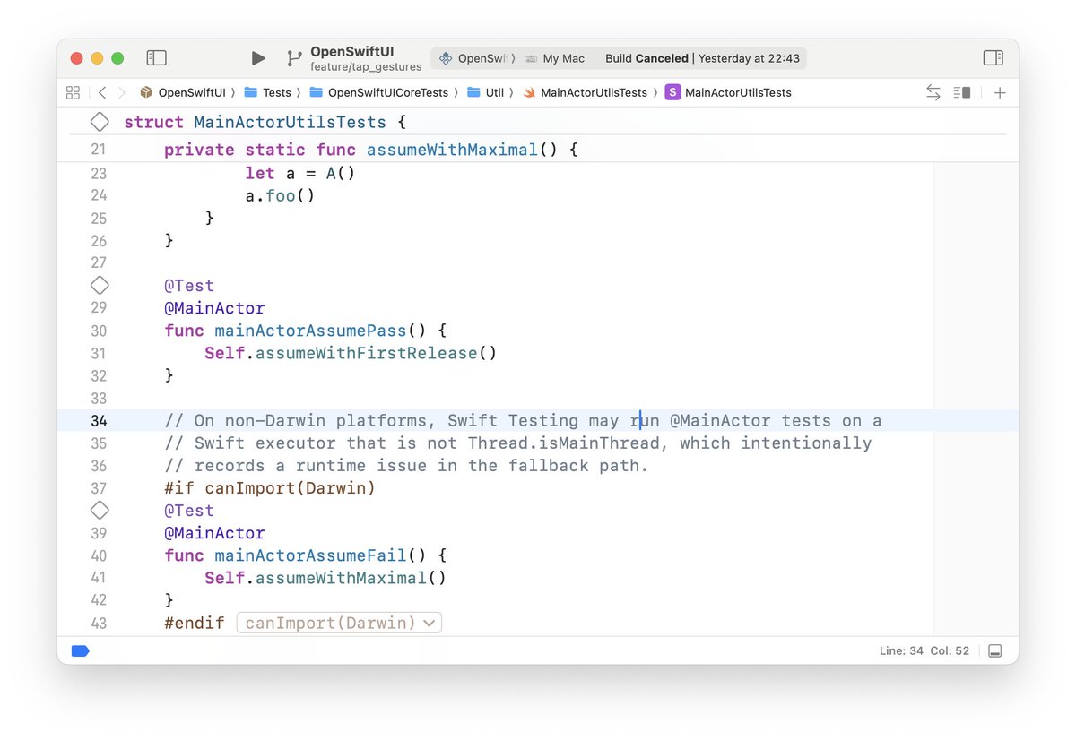Screen dimensions: 1076x740
Task: Open the editor options lines icon
Action: tap(962, 92)
